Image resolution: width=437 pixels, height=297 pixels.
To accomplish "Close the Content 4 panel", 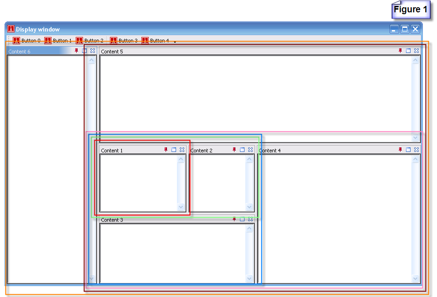I will point(416,150).
